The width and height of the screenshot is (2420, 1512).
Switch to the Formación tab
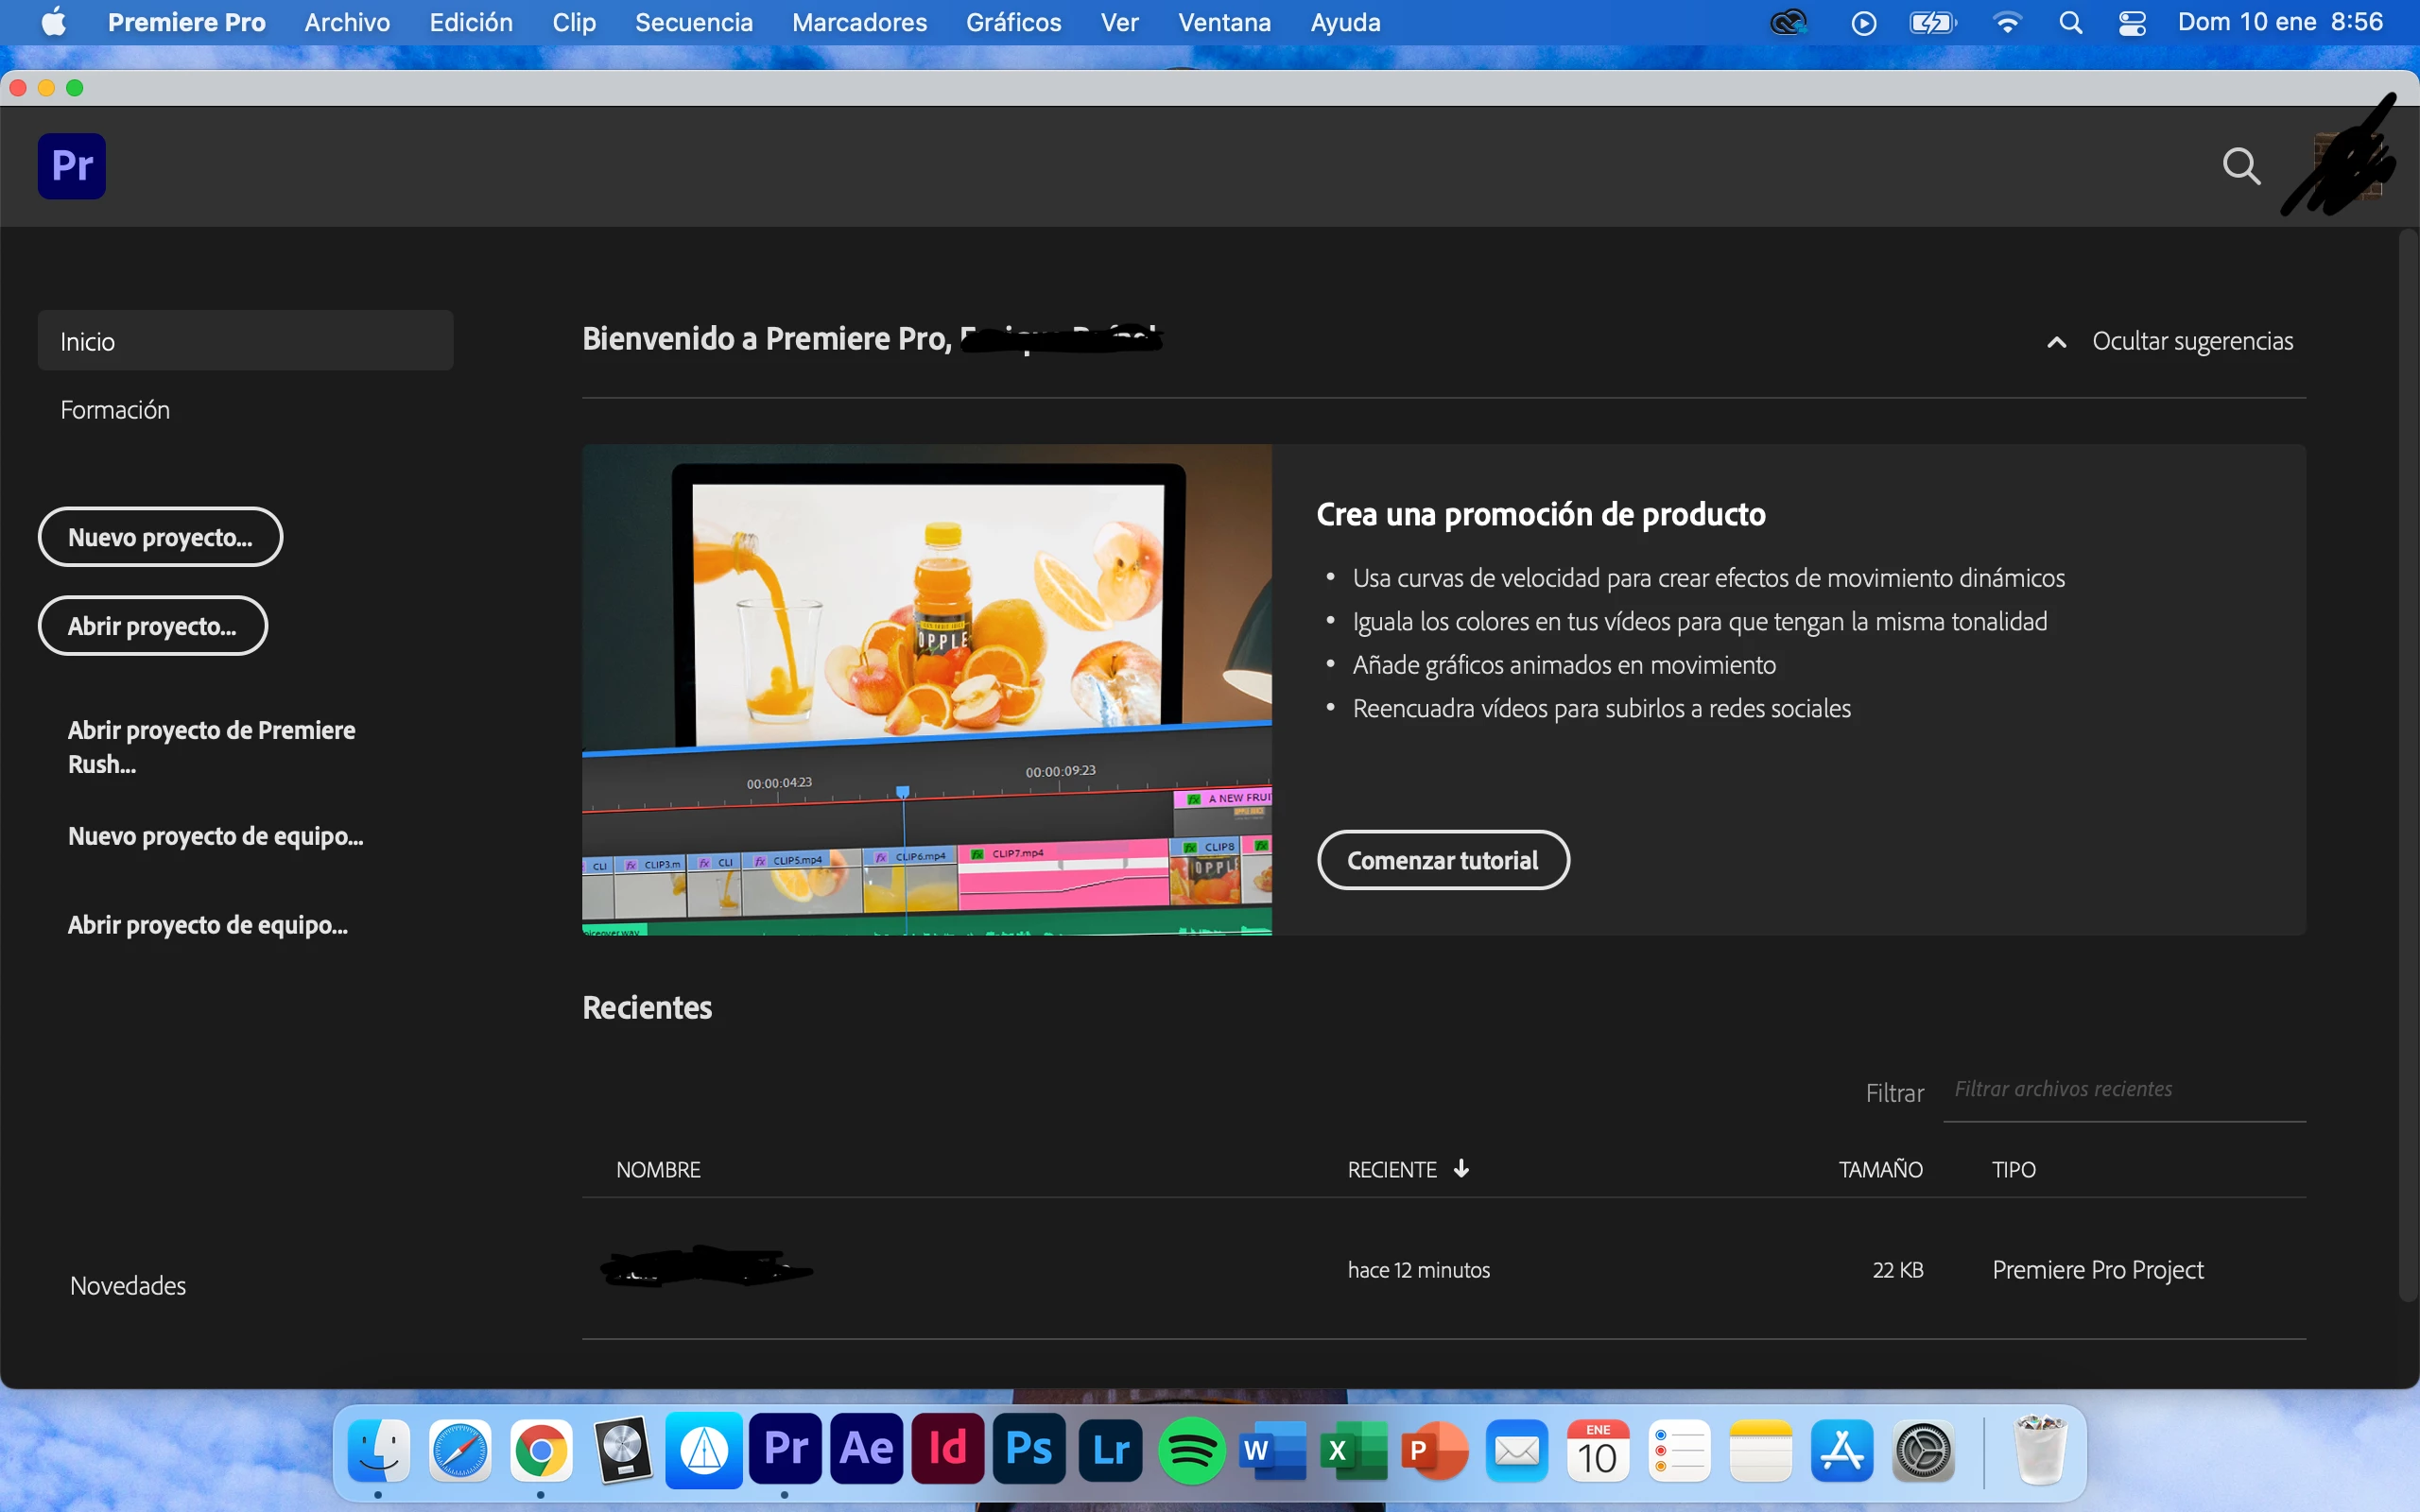115,410
